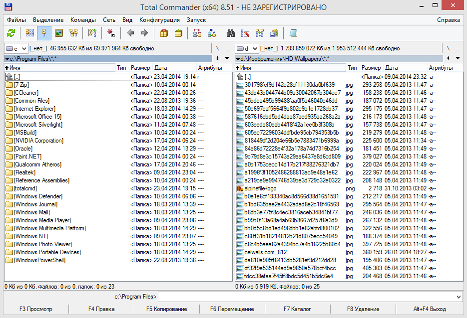Click the synchronize directories icon
This screenshot has height=318, width=467.
tap(260, 33)
